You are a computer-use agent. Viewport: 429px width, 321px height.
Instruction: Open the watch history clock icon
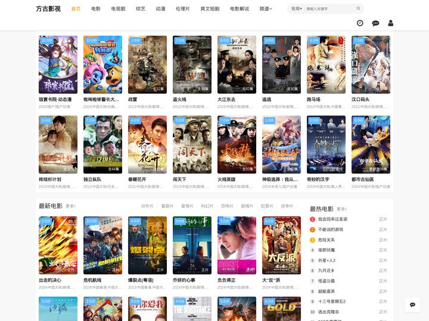360,23
